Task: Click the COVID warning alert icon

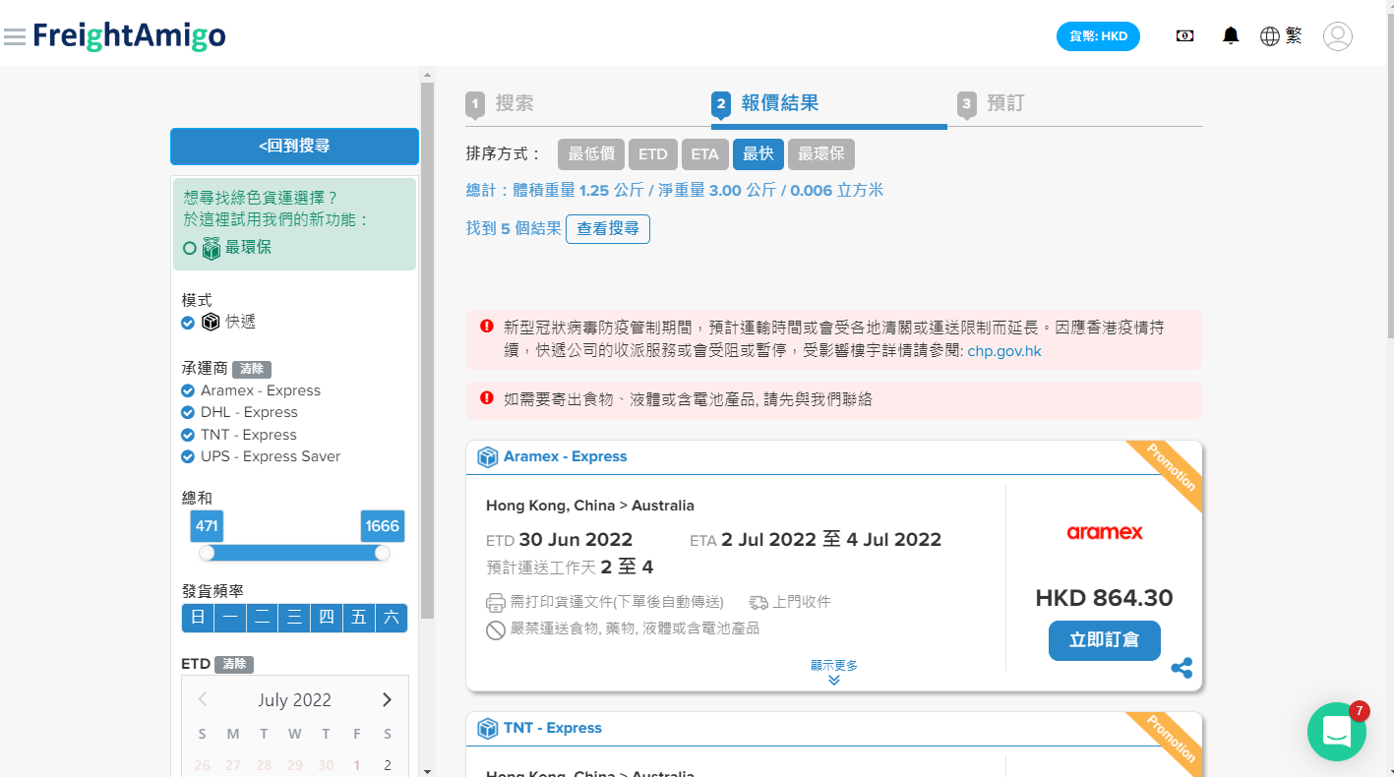Action: 486,327
